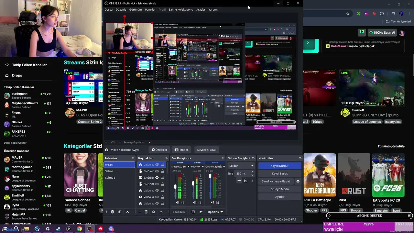
Task: Click Sanal Kamerayı Başlat button
Action: 276,181
